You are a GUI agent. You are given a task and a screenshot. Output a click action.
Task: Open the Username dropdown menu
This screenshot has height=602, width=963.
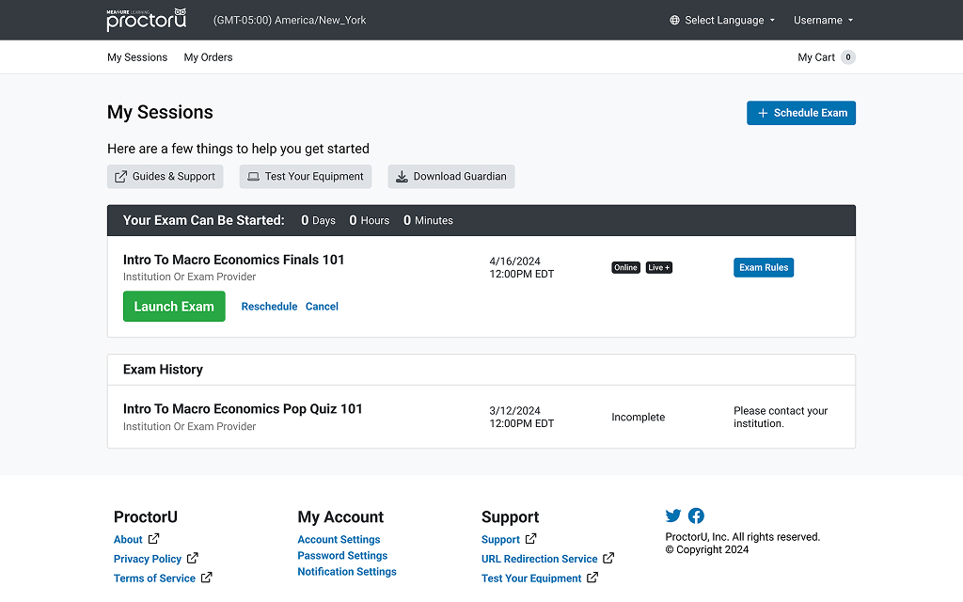point(823,21)
